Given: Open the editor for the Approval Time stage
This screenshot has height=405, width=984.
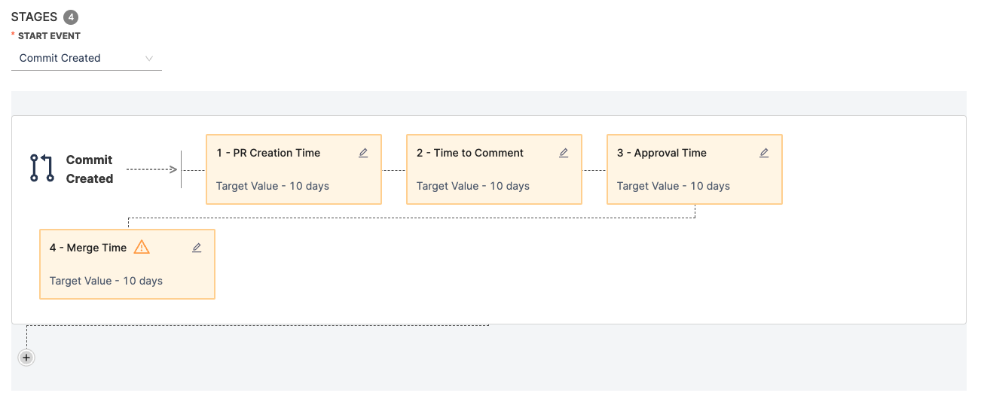Looking at the screenshot, I should 764,153.
